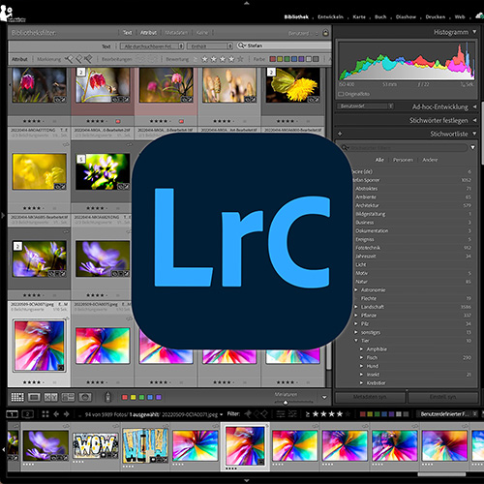Expand the Landschaft keyword branch
Viewport: 484px width, 484px height.
[x=356, y=307]
